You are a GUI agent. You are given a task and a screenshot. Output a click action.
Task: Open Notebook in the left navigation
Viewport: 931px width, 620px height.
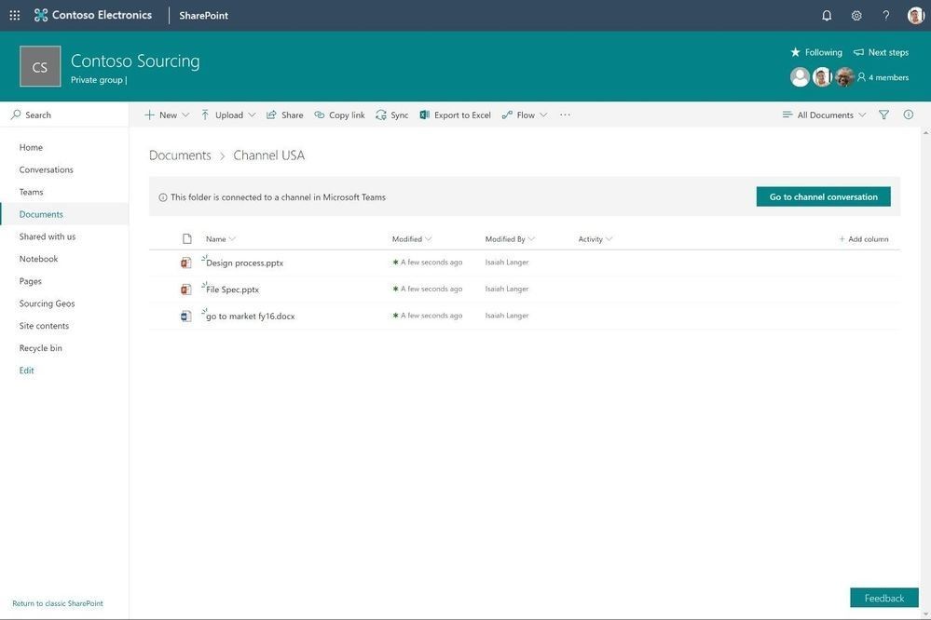38,259
